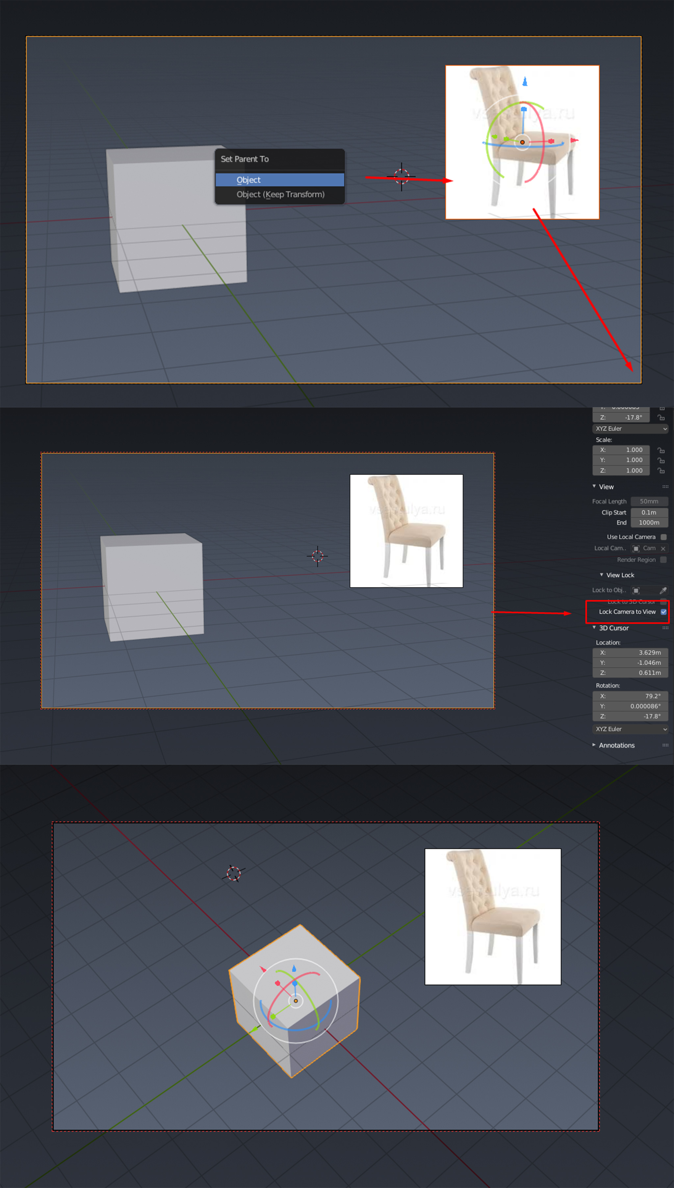Click the orange origin dot of chair image
Viewport: 674px width, 1188px height.
(x=522, y=142)
